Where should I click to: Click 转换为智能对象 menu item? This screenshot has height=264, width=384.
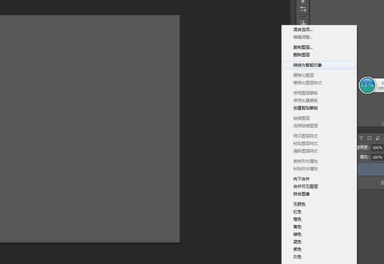tap(307, 65)
